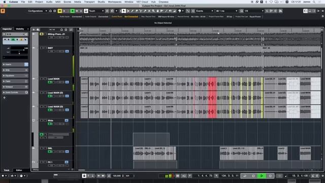Open the Touch automation mode dropdown
The height and width of the screenshot is (183, 325).
pos(96,11)
